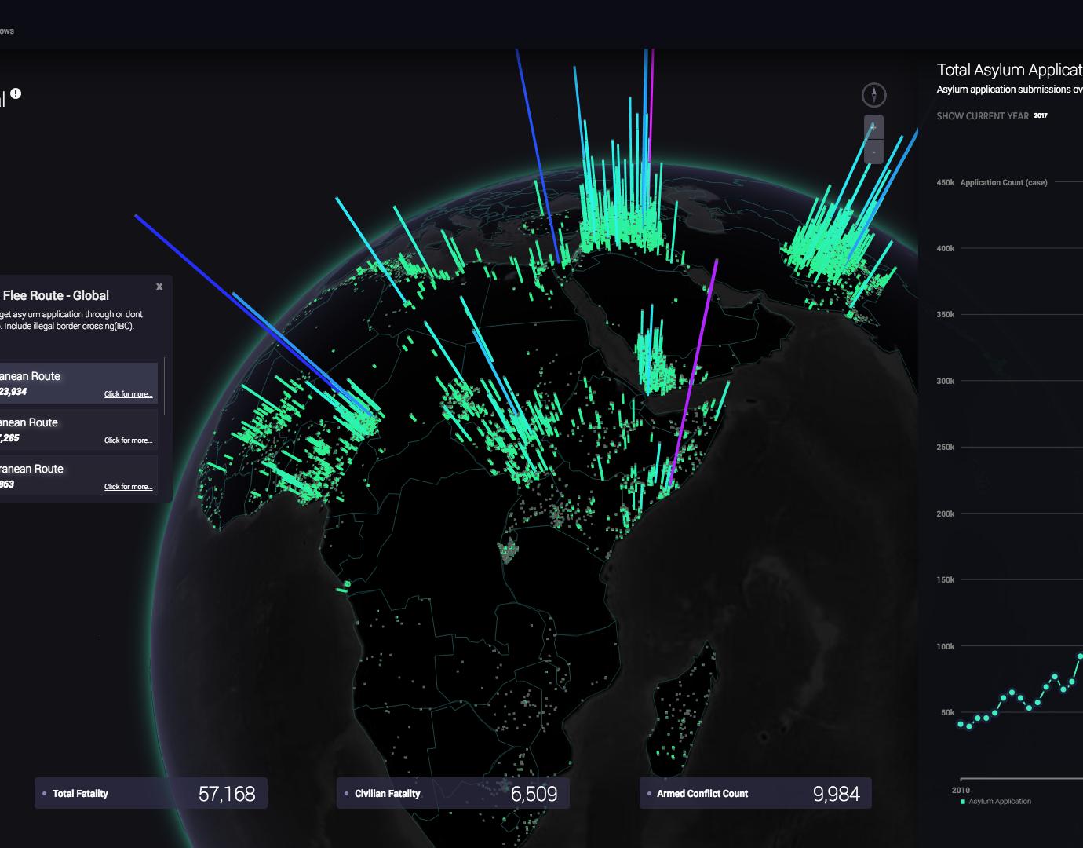Open 'Click for more...' in the 863 route row
The image size is (1083, 848).
coord(128,487)
